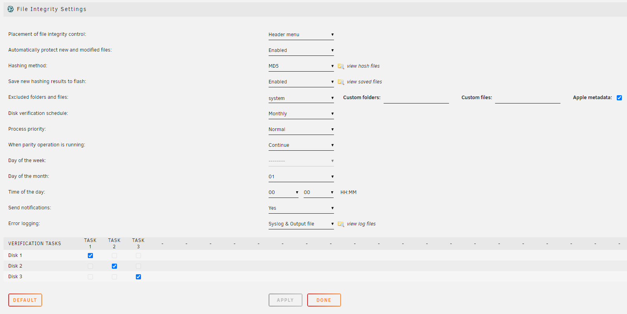Uncheck Disk 3 for Task 3
This screenshot has width=627, height=314.
(x=138, y=277)
